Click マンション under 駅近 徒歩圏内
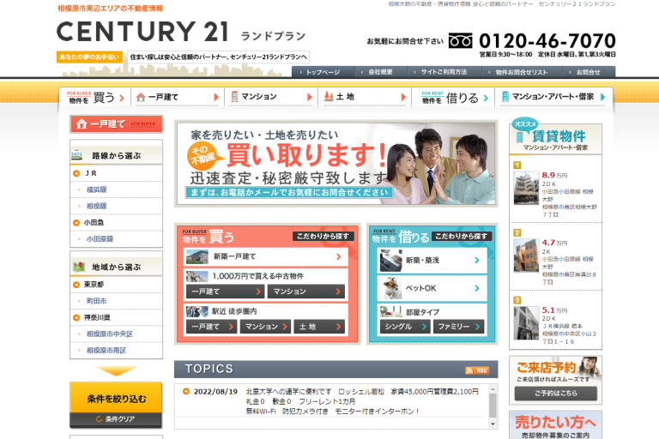Screen dimensions: 659x439 coord(265,327)
